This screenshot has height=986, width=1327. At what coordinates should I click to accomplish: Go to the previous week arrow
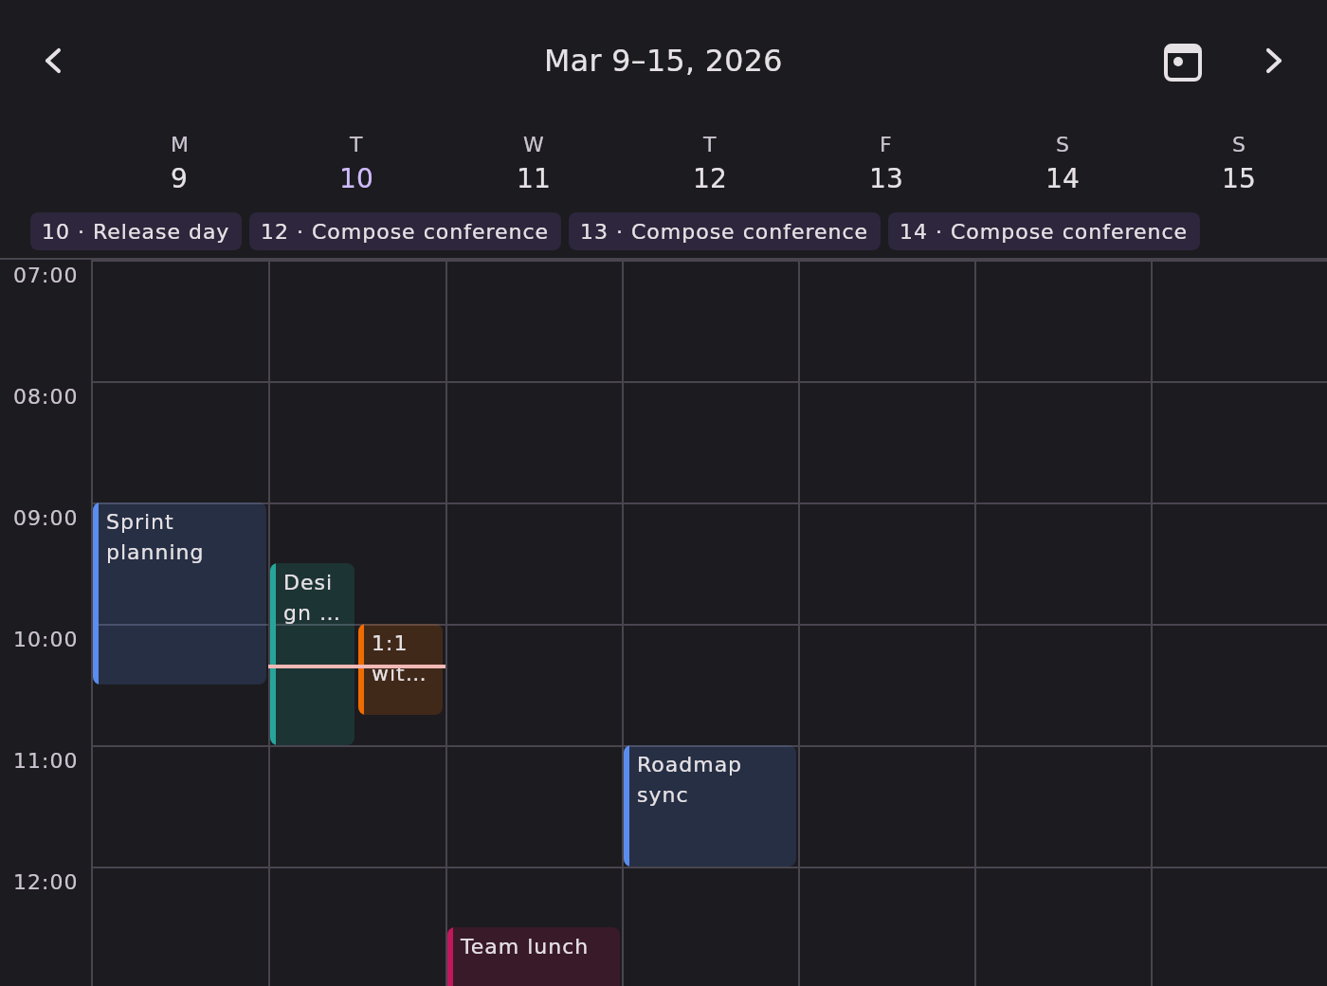(54, 62)
